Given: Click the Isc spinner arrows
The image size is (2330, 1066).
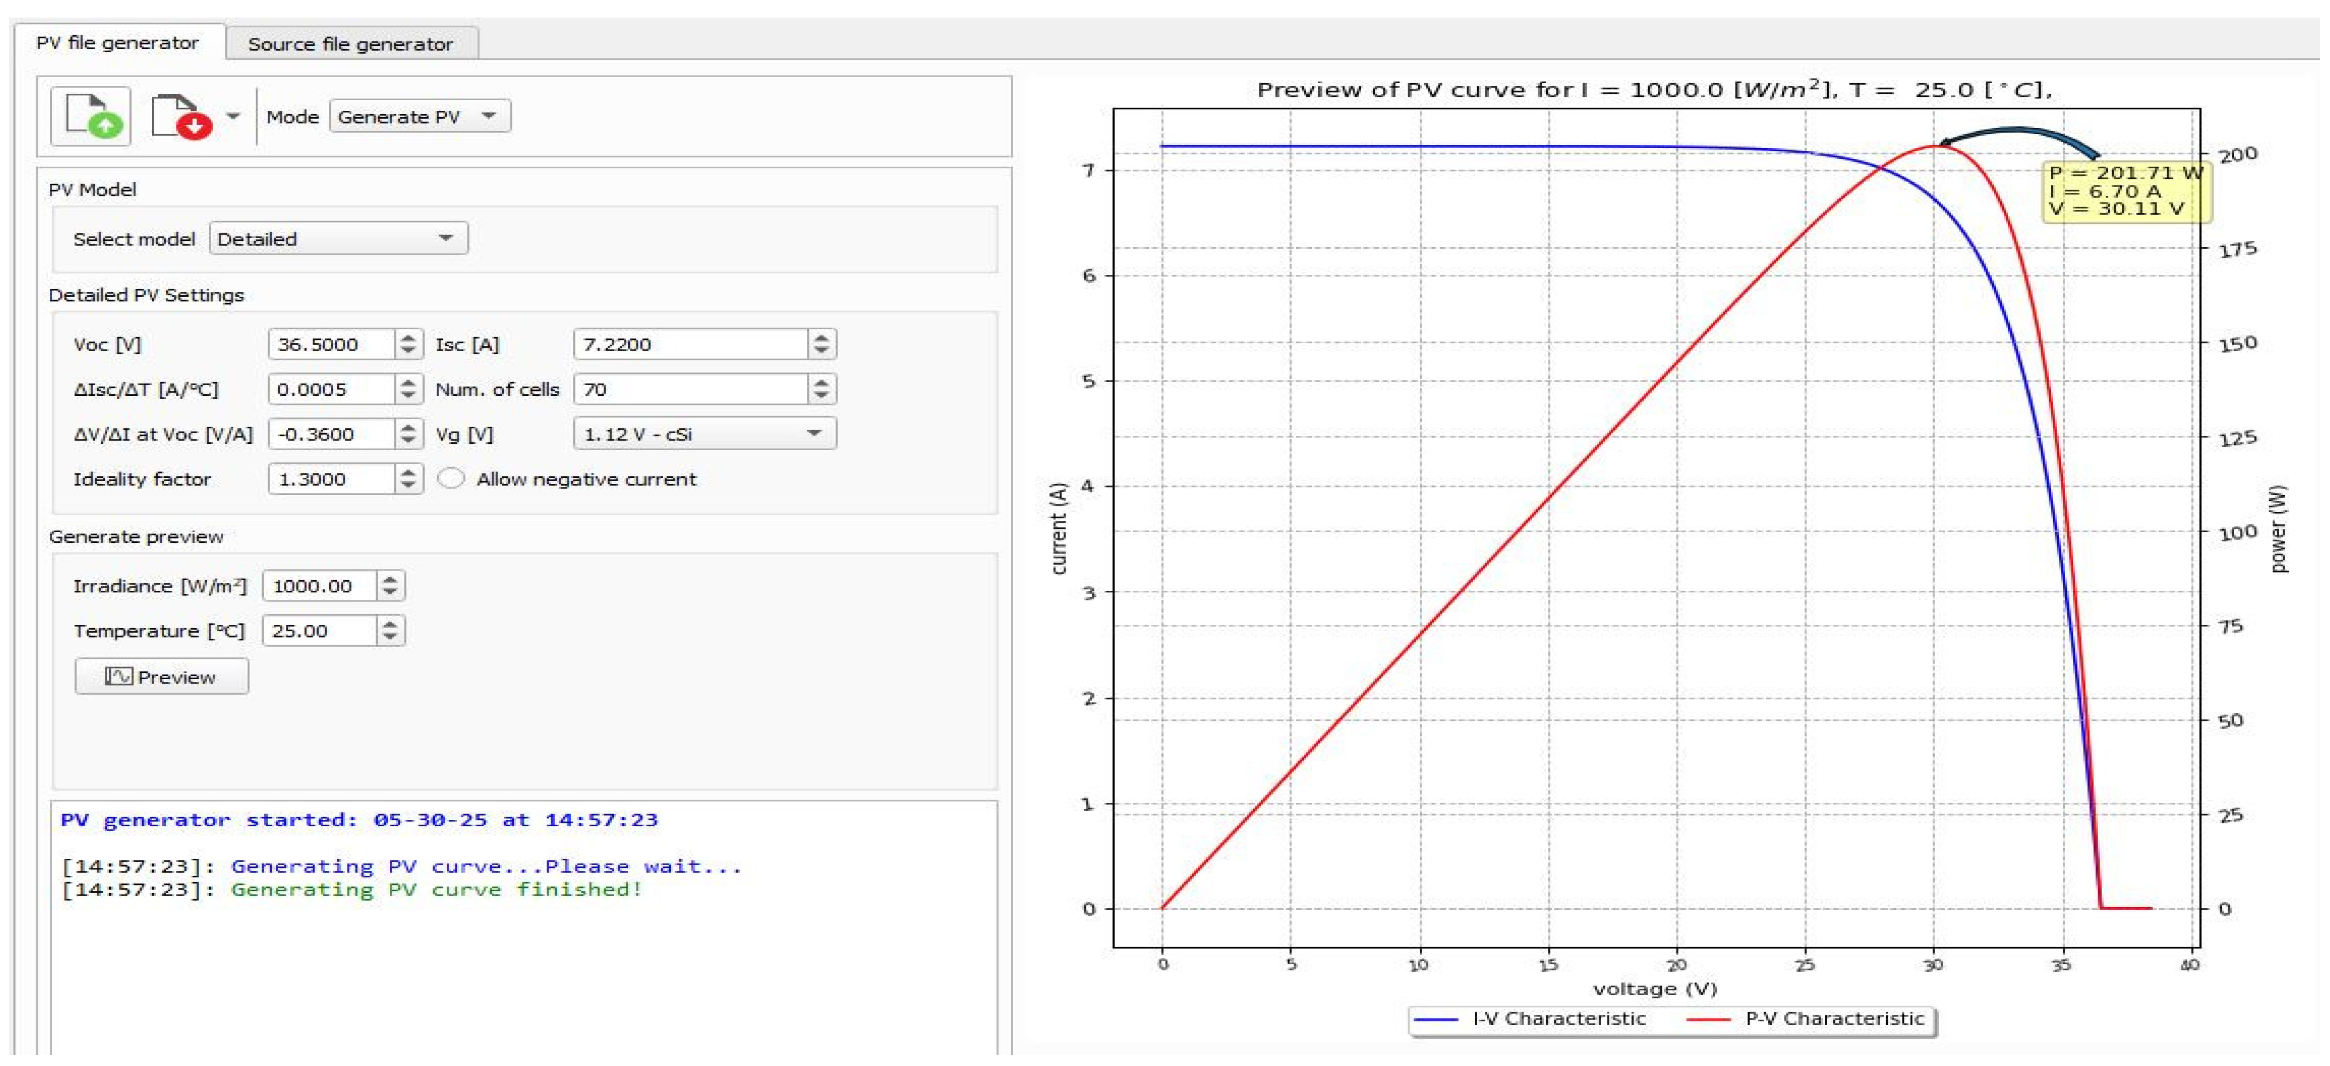Looking at the screenshot, I should (x=821, y=345).
